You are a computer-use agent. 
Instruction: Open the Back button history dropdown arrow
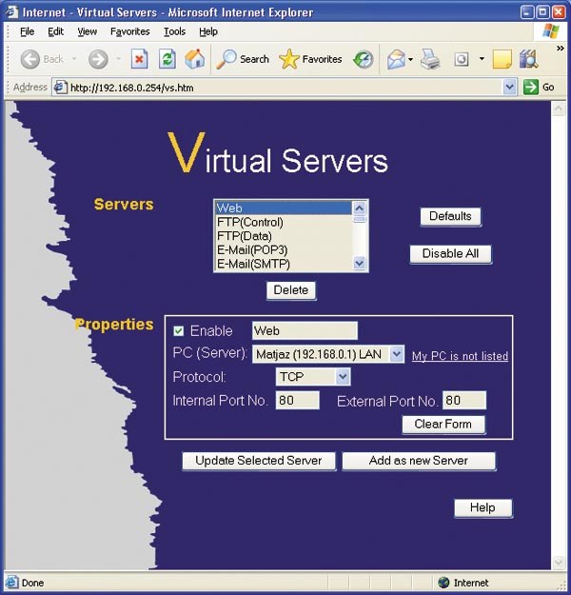[x=74, y=59]
